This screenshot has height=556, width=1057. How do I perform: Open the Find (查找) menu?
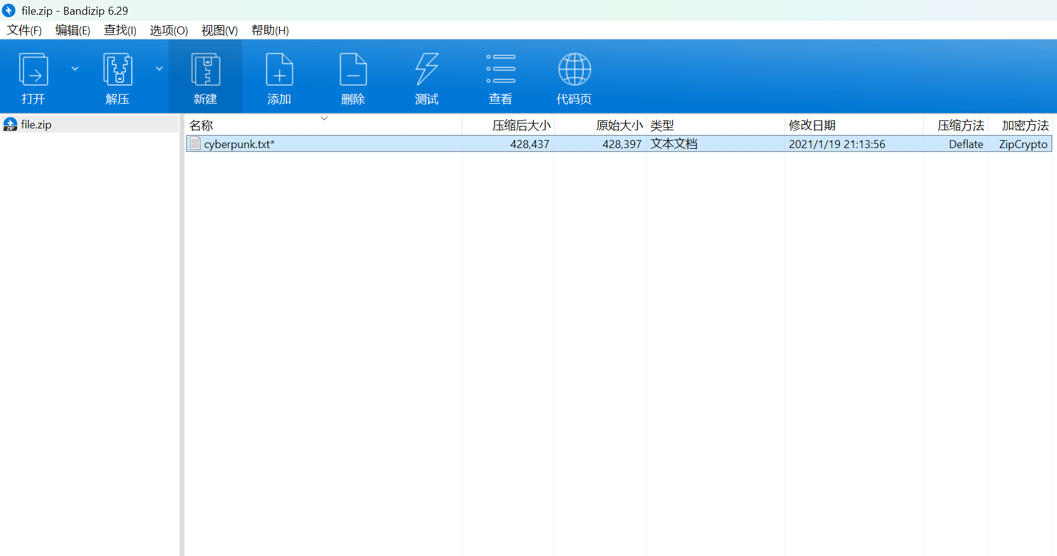(120, 31)
